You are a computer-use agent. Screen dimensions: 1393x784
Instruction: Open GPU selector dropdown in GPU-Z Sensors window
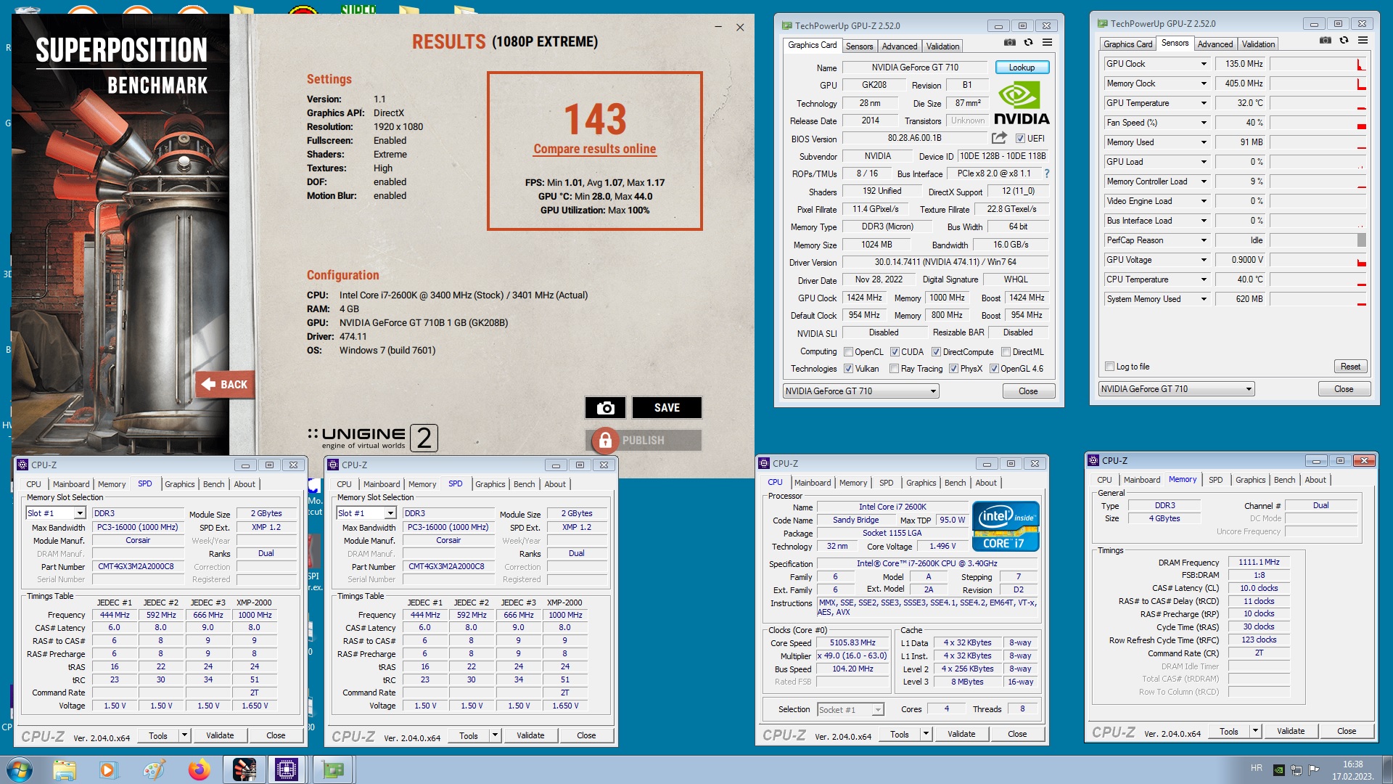point(1176,389)
